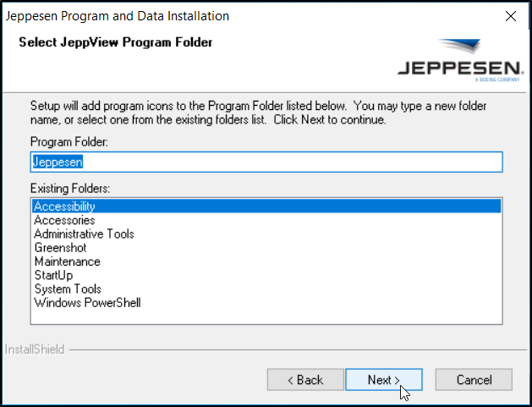Select Administrative Tools from the list
This screenshot has width=532, height=407.
84,234
